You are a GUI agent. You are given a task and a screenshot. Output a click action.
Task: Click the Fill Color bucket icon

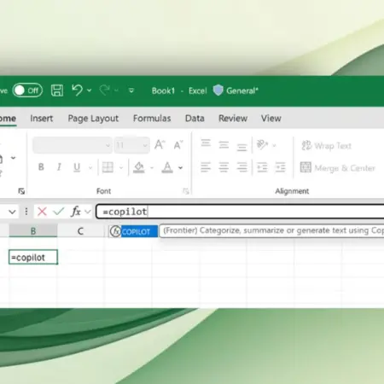tap(139, 167)
